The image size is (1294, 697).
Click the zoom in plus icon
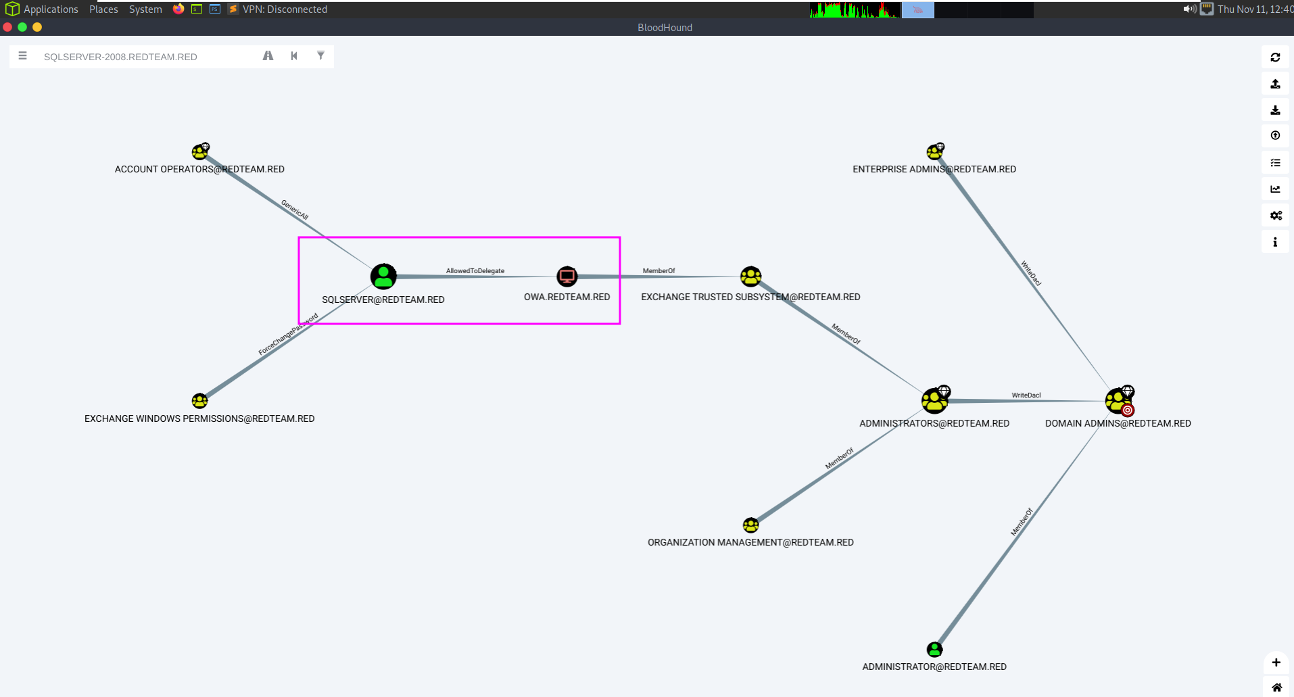1276,663
